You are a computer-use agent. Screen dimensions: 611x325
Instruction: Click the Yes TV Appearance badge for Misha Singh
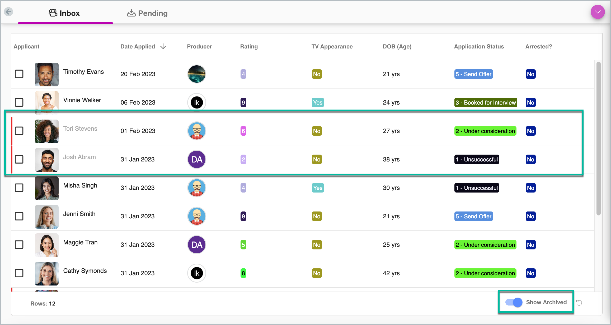click(x=318, y=188)
